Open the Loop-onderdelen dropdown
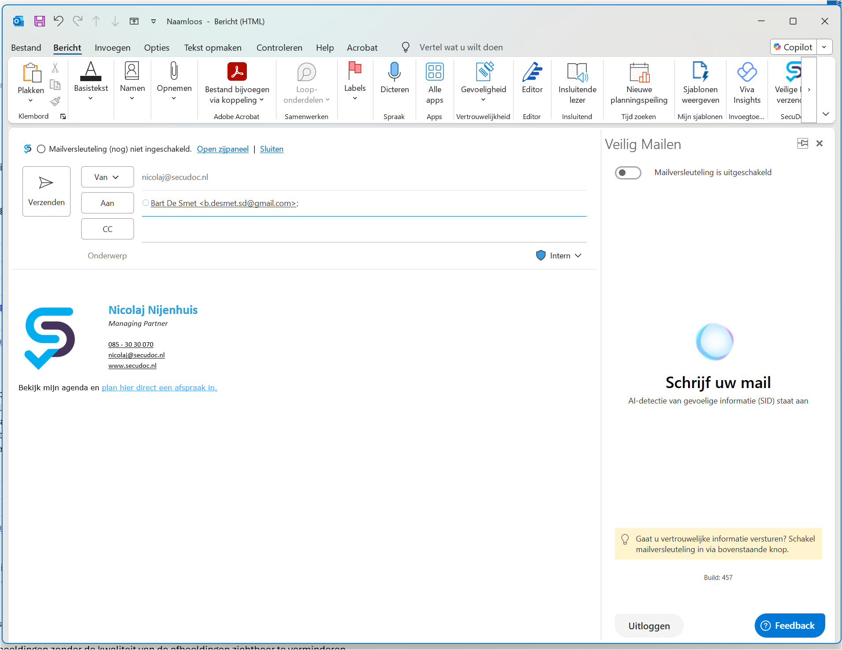The width and height of the screenshot is (842, 650). point(306,83)
